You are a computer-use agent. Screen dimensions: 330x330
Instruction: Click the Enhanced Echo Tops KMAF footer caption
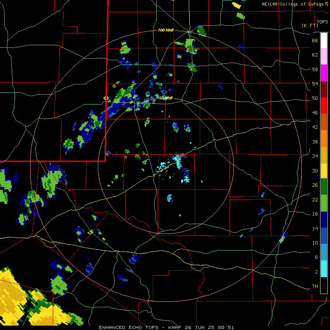point(166,327)
